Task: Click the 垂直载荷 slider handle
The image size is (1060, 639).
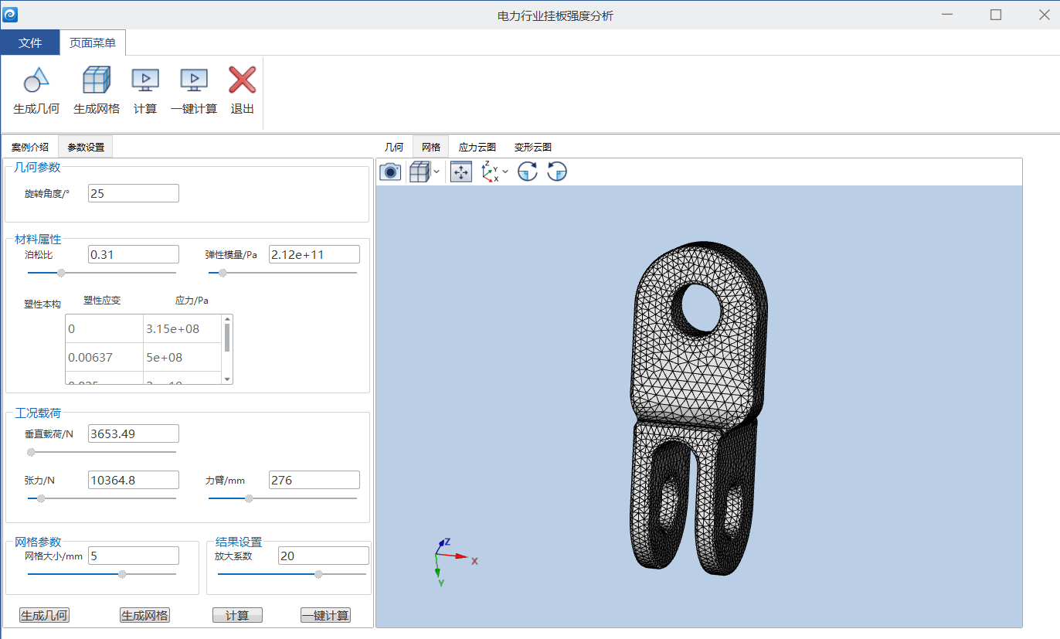Action: pos(31,452)
